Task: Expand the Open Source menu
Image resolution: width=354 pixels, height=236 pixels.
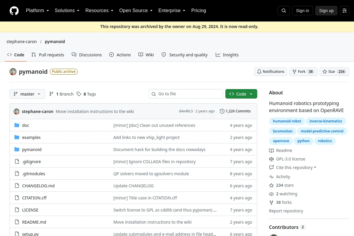Action: [x=136, y=11]
